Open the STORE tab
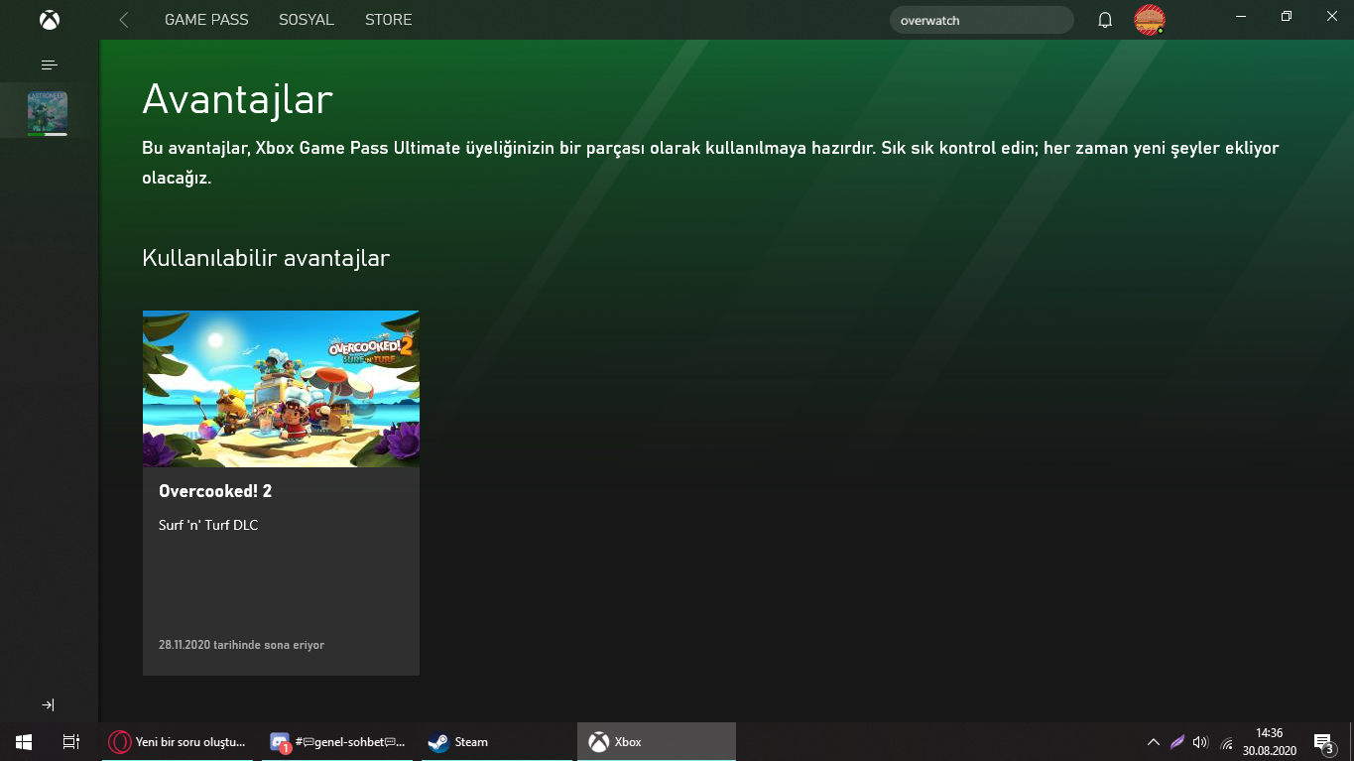The height and width of the screenshot is (761, 1354). [388, 20]
